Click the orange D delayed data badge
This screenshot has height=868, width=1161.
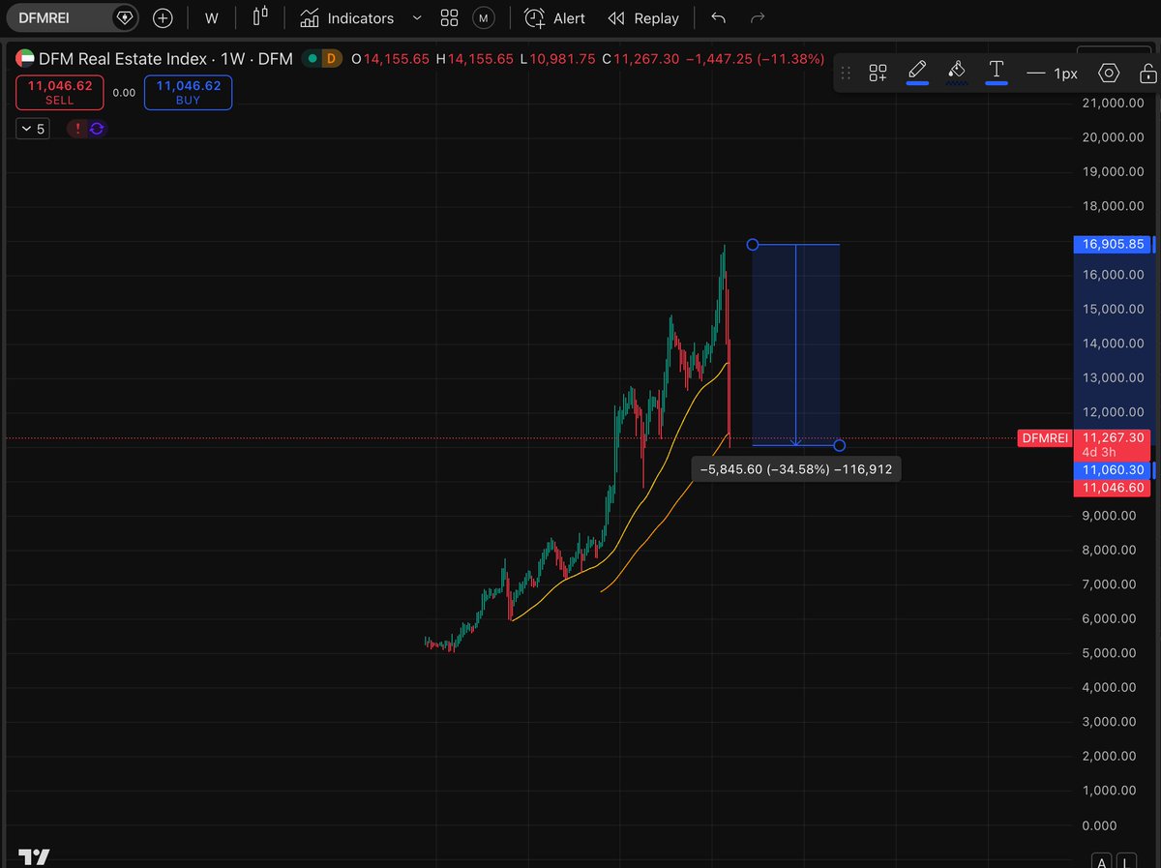coord(332,59)
